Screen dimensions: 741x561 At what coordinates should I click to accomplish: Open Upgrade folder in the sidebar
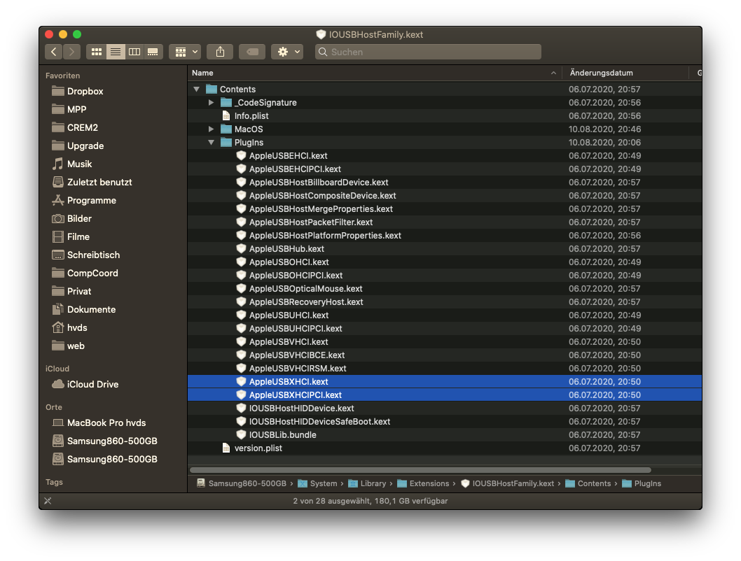pos(85,145)
